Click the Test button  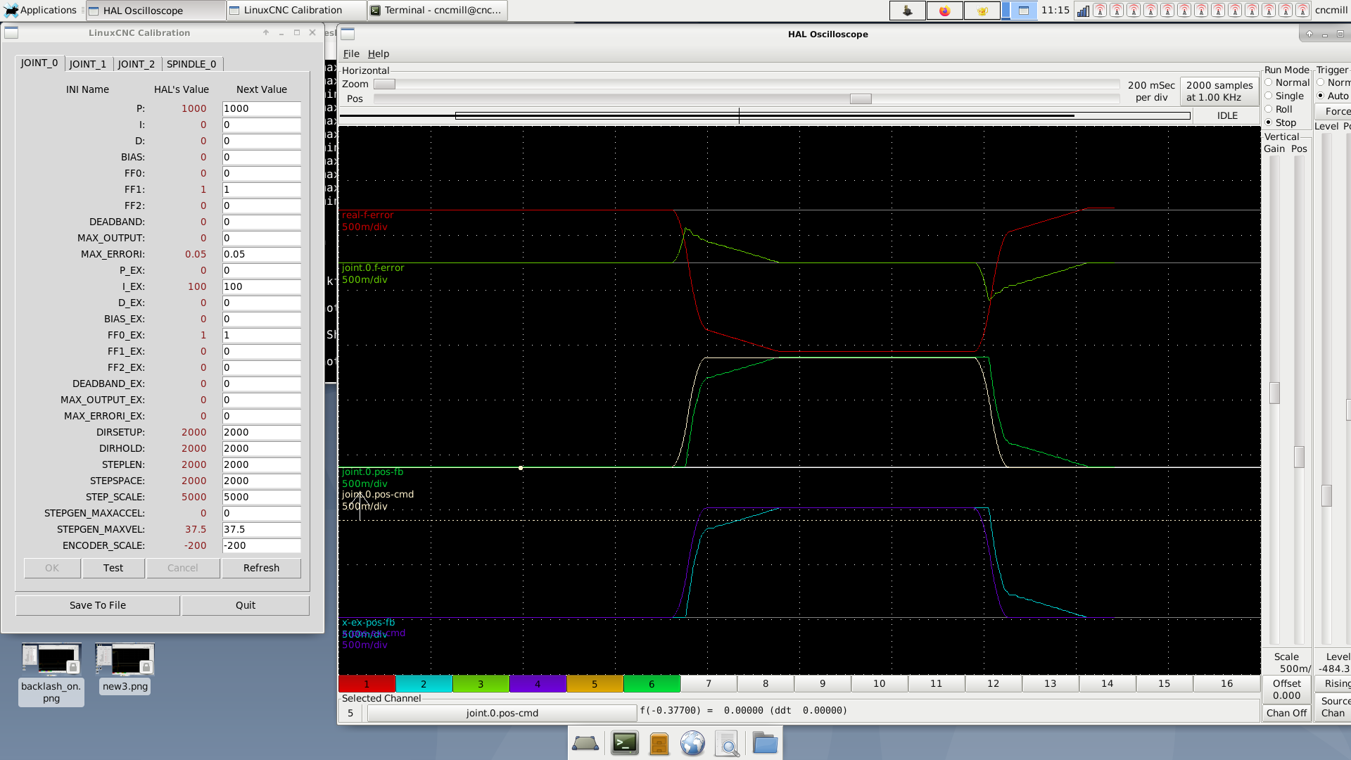click(x=113, y=568)
